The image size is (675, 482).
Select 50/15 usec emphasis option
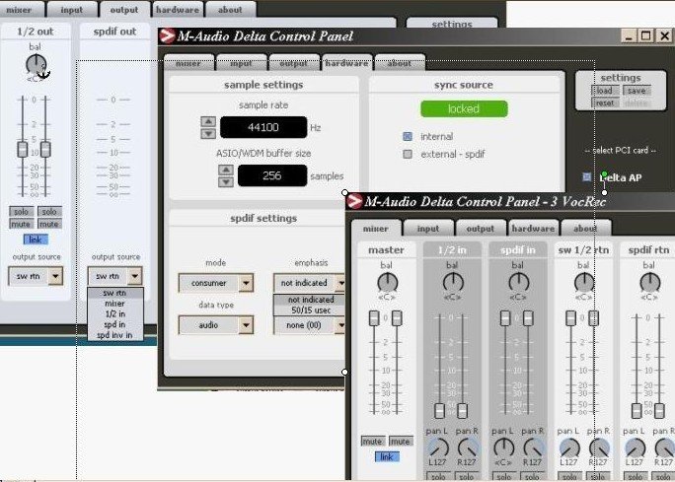coord(311,310)
